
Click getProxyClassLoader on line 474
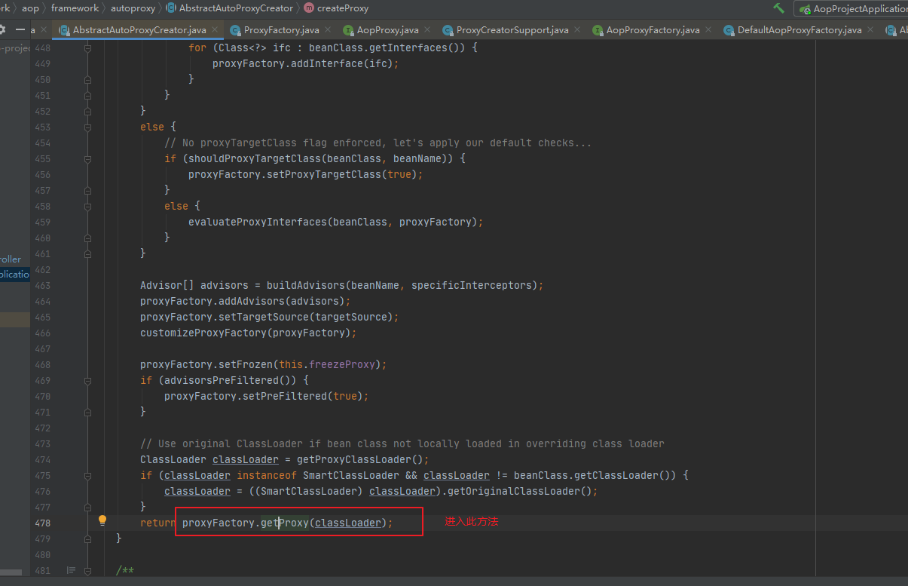(x=354, y=459)
